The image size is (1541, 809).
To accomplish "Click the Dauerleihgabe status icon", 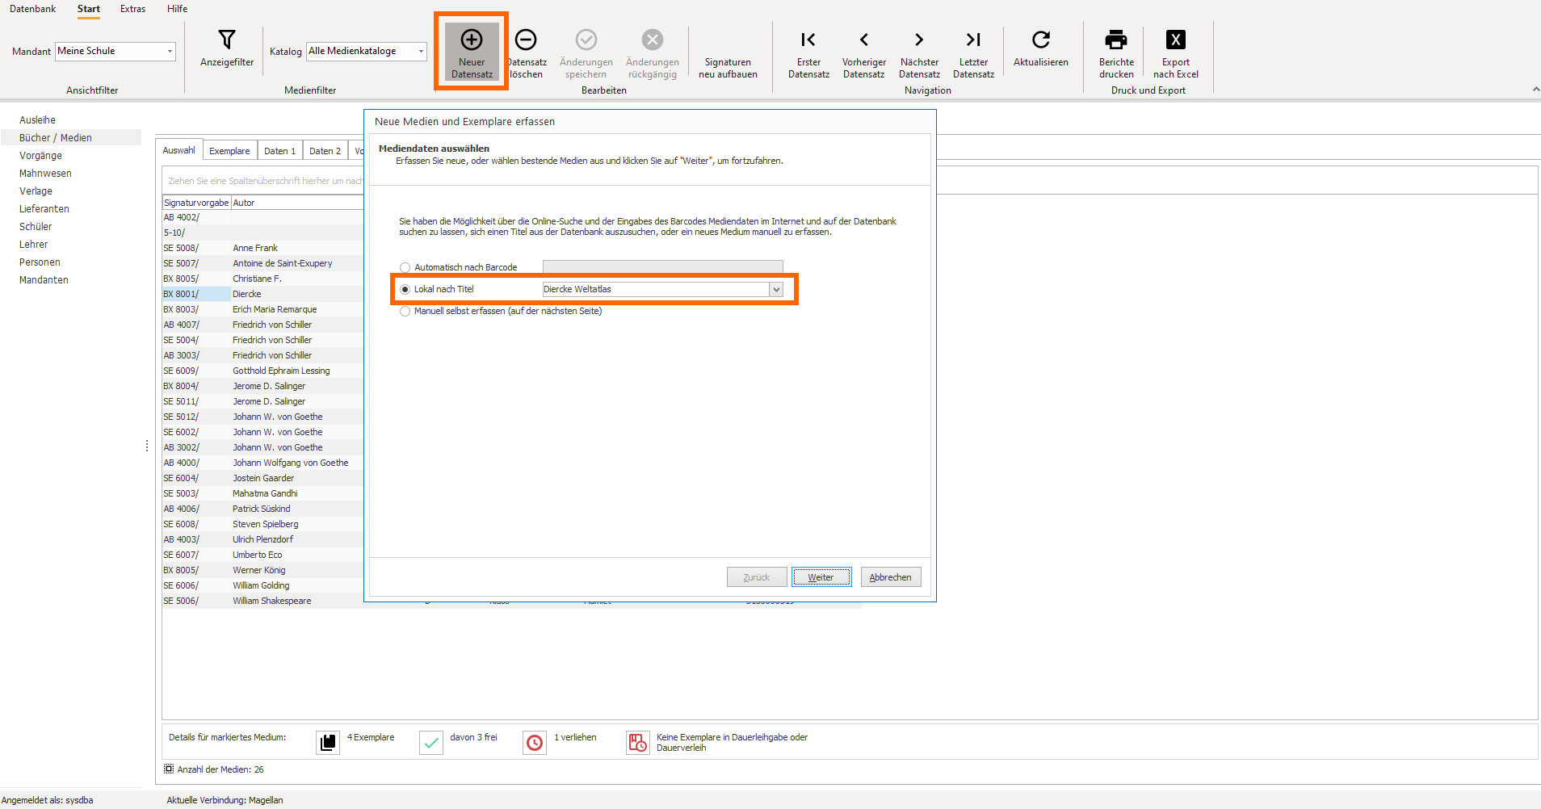I will coord(638,743).
